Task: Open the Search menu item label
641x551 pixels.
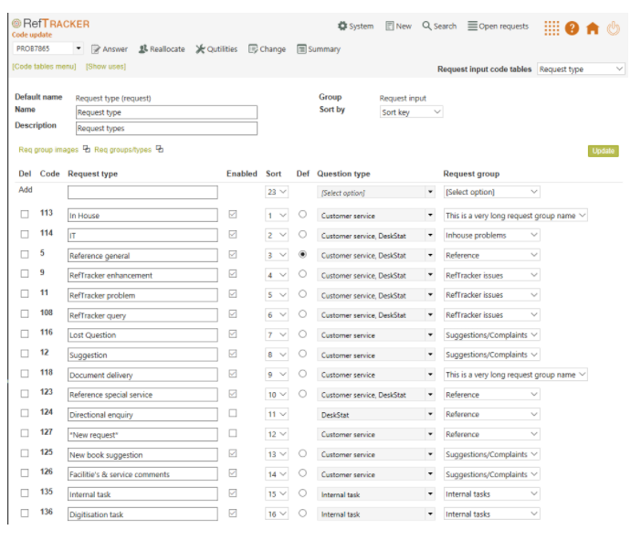Action: click(x=445, y=26)
